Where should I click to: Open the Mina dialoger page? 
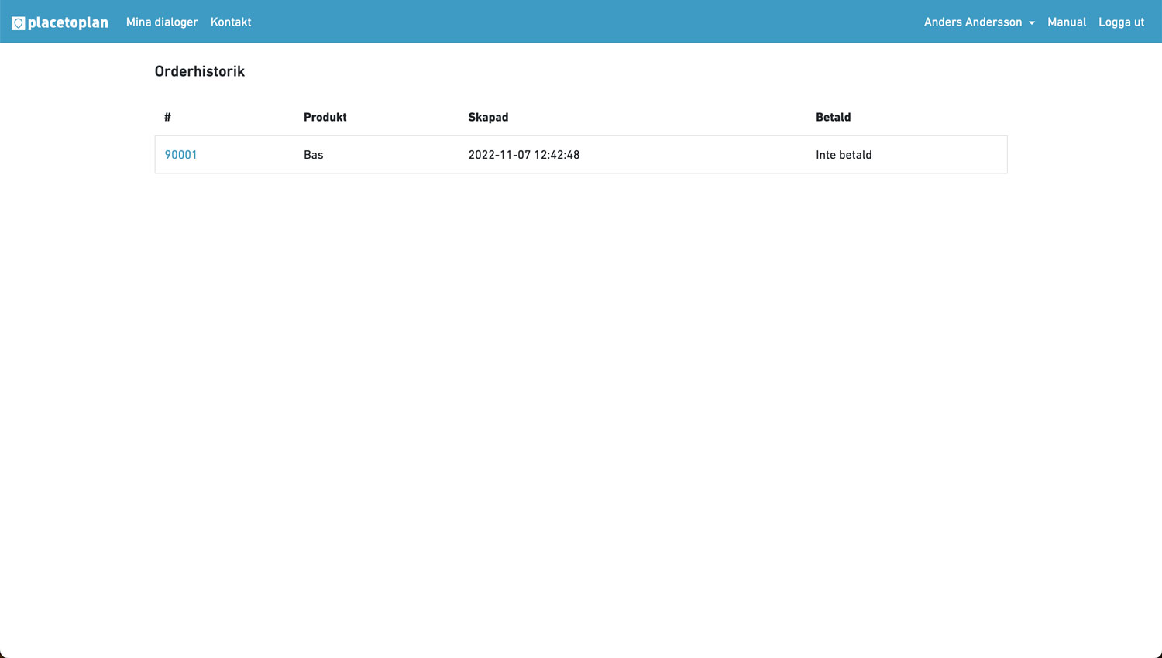click(162, 22)
